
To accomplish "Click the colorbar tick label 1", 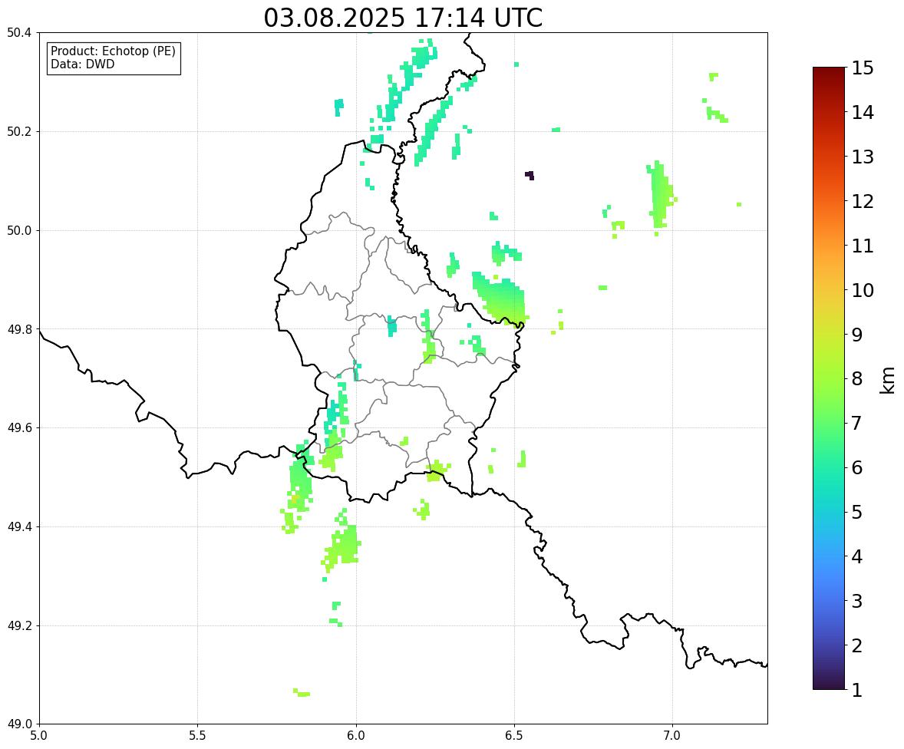I will [x=856, y=690].
